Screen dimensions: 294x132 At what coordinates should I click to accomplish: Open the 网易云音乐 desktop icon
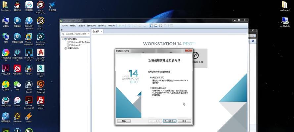click(x=17, y=70)
